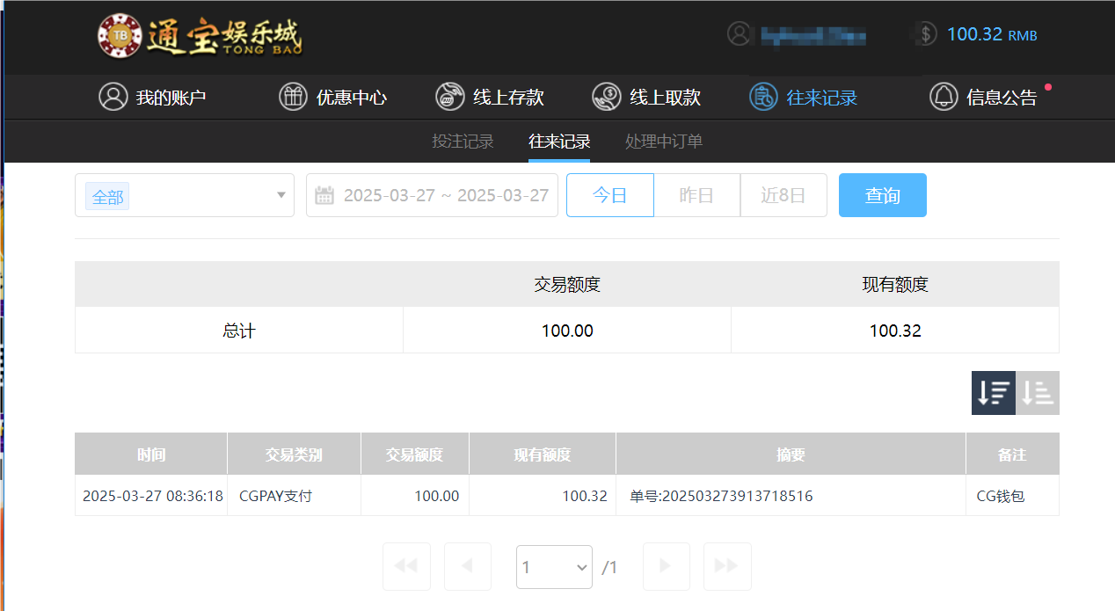
Task: Click the first-page skip control
Action: click(406, 566)
